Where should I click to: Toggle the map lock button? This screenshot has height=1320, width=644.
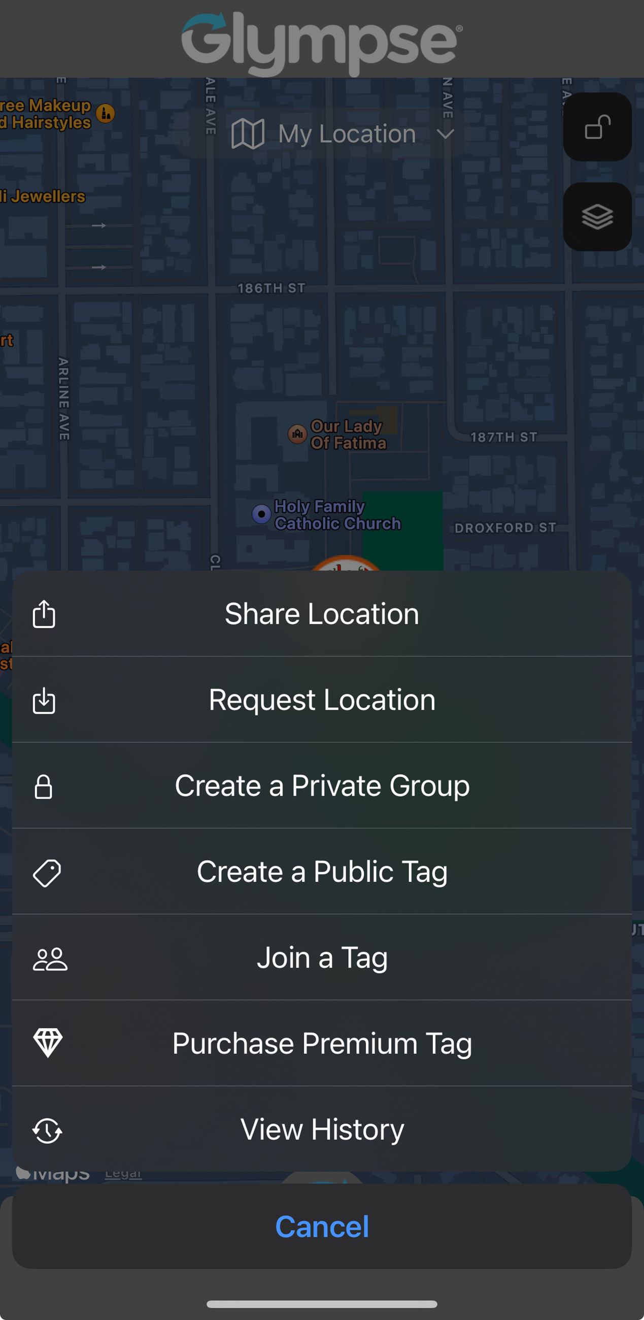(597, 127)
